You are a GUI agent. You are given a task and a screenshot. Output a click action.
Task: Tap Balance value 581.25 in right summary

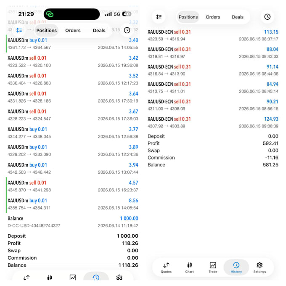click(x=270, y=165)
